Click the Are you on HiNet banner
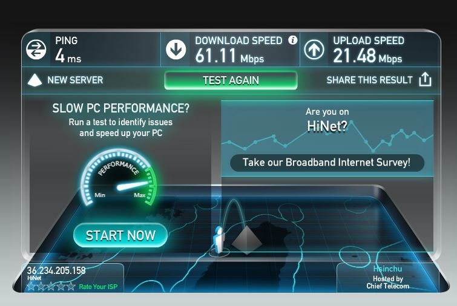 point(327,138)
